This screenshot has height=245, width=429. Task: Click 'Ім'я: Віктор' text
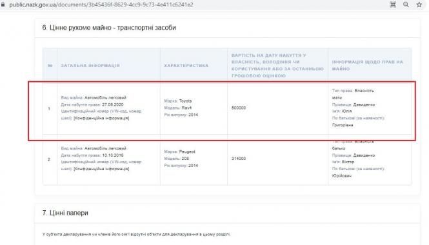click(343, 162)
